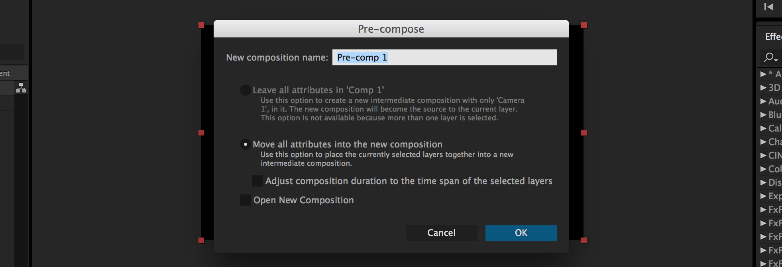
Task: Click the right-middle red layer handle
Action: click(x=584, y=133)
